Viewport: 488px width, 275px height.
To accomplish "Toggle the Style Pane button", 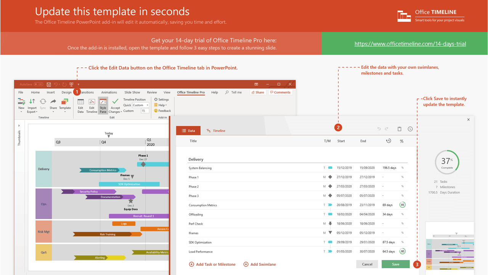I will [x=103, y=105].
